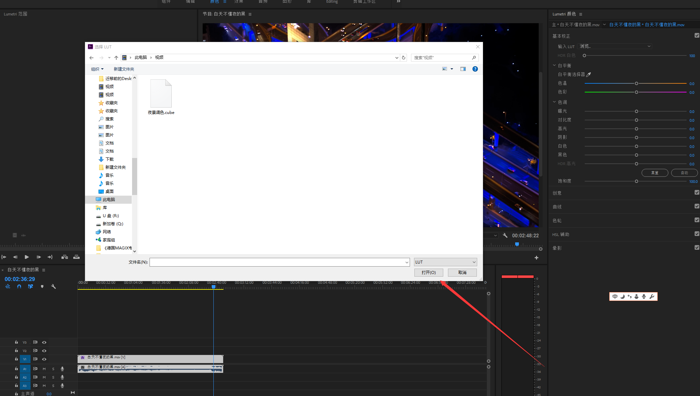
Task: Uncheck the 基本校正 section checkbox
Action: click(697, 35)
